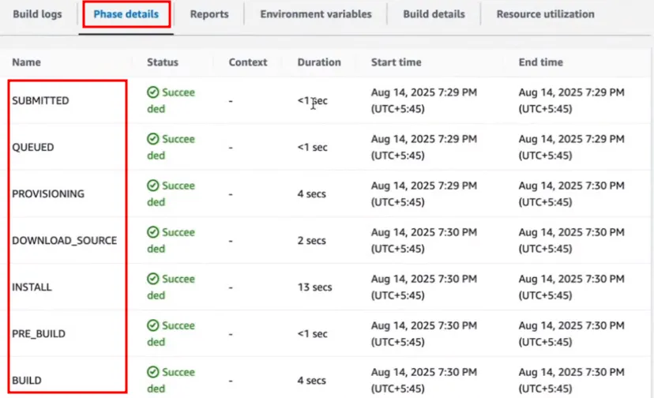
Task: Click the start time of the BUILD phase
Action: [x=424, y=381]
